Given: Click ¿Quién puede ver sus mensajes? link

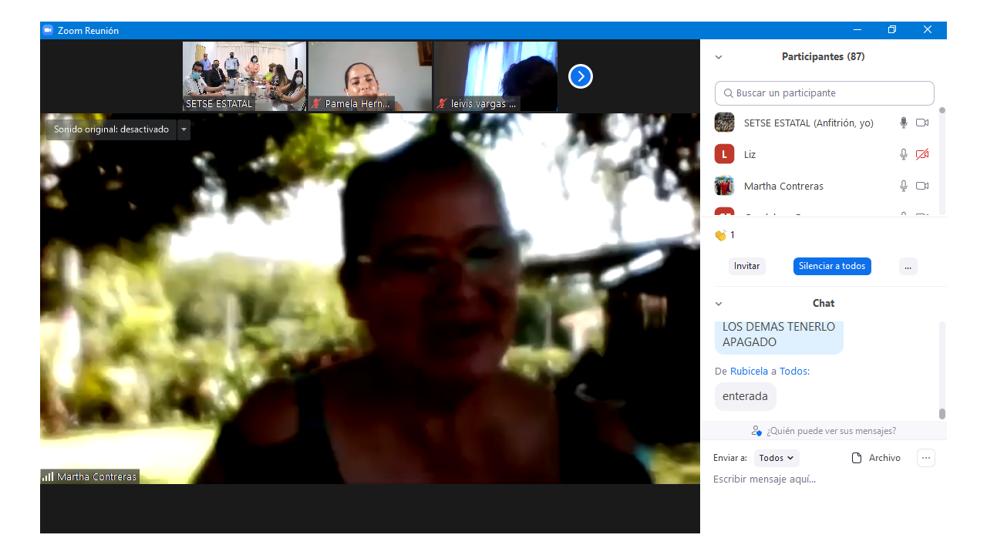Looking at the screenshot, I should (x=824, y=431).
